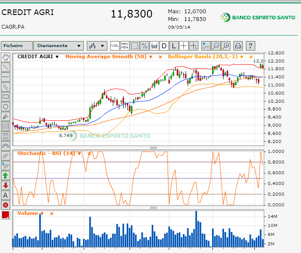Click the add indicator icon
Screen dimensions: 301x253
(x=206, y=46)
